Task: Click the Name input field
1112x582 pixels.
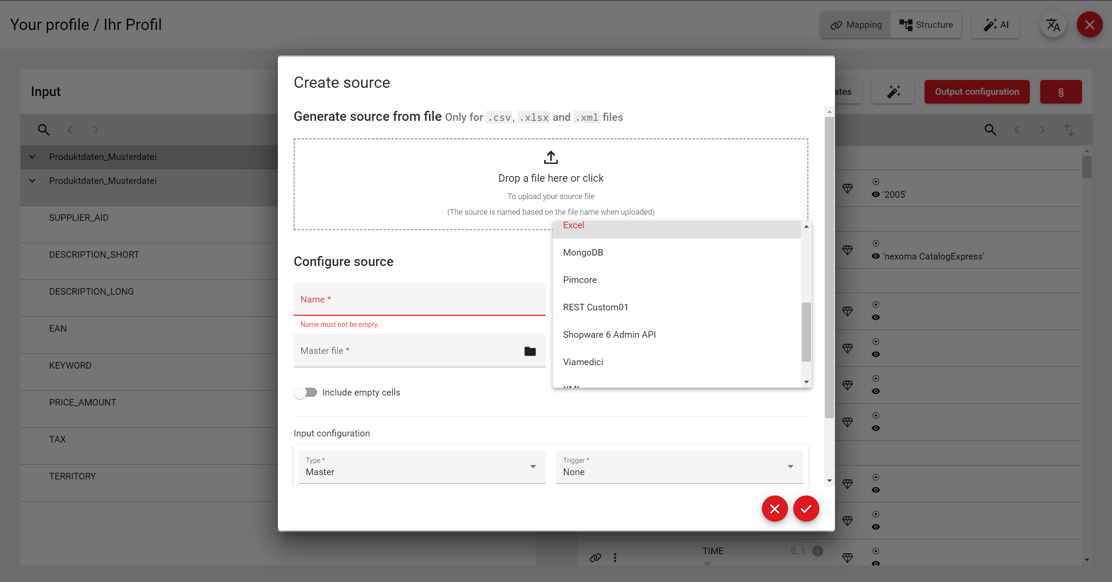Action: (x=419, y=299)
